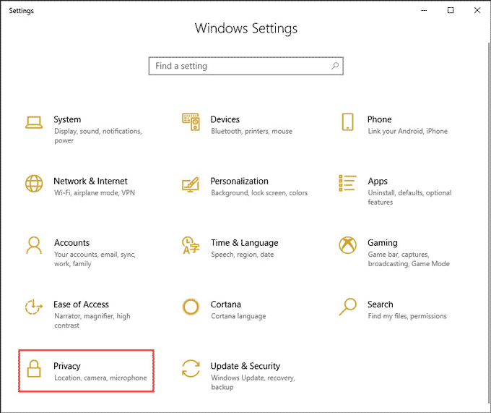Select the Cortana circle icon
Screen dimensions: 491x413
point(191,307)
